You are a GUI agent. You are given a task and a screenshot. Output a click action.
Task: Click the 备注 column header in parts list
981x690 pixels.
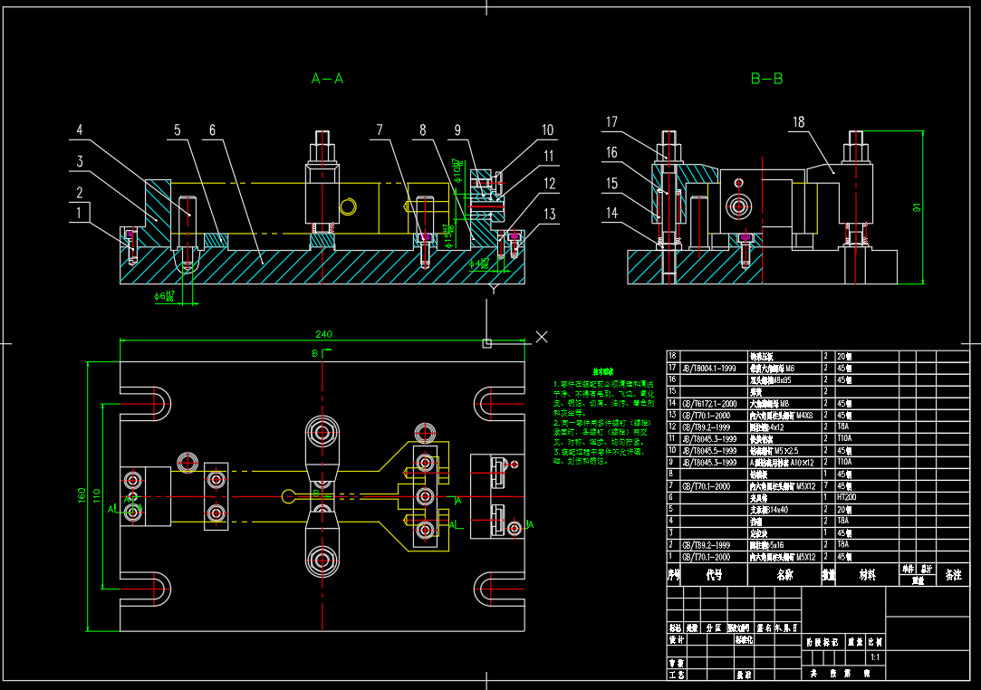[953, 574]
